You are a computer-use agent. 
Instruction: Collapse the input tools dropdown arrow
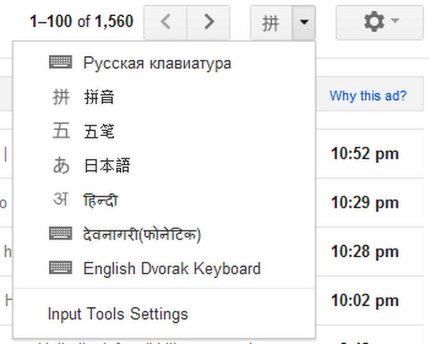pos(304,23)
